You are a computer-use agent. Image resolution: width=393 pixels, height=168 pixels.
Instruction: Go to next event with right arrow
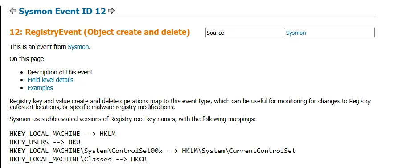click(111, 11)
